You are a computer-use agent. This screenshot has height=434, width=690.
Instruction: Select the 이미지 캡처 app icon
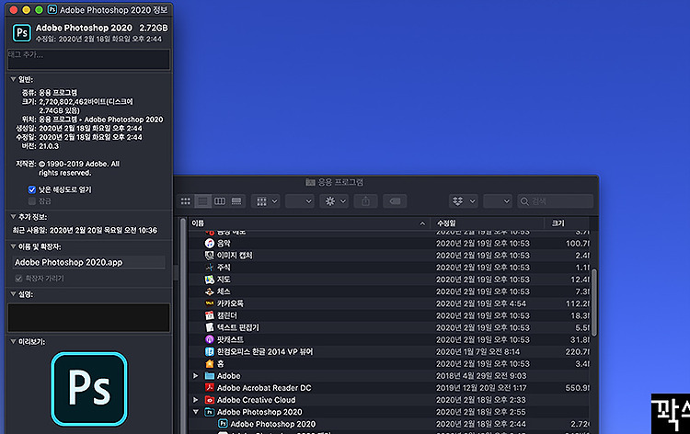point(210,255)
